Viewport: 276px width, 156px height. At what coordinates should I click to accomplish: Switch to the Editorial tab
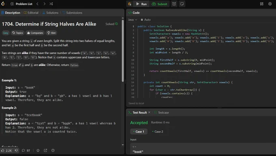click(31, 13)
